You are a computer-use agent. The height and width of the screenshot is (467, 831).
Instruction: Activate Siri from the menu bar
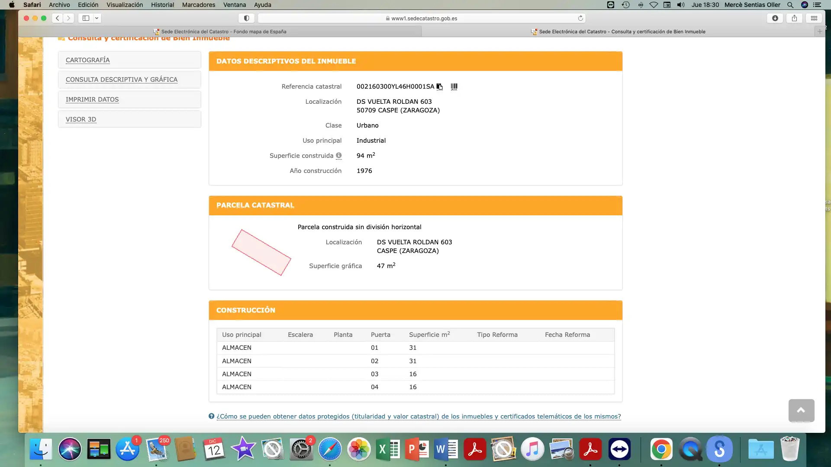(x=805, y=5)
